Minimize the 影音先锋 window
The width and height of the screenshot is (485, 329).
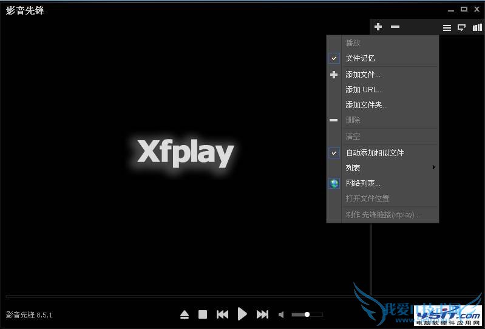[450, 10]
